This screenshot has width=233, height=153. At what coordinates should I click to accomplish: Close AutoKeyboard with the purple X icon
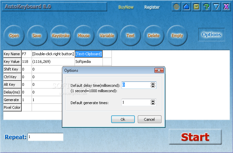tap(226, 7)
